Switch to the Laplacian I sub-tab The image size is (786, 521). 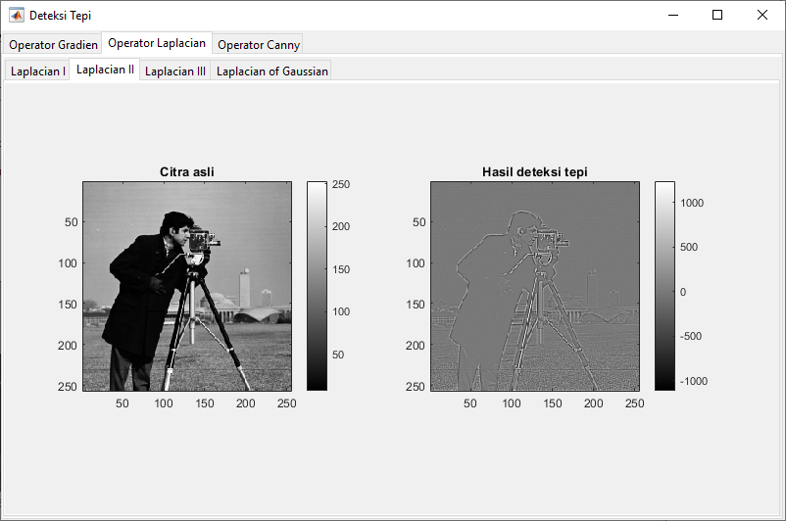37,71
